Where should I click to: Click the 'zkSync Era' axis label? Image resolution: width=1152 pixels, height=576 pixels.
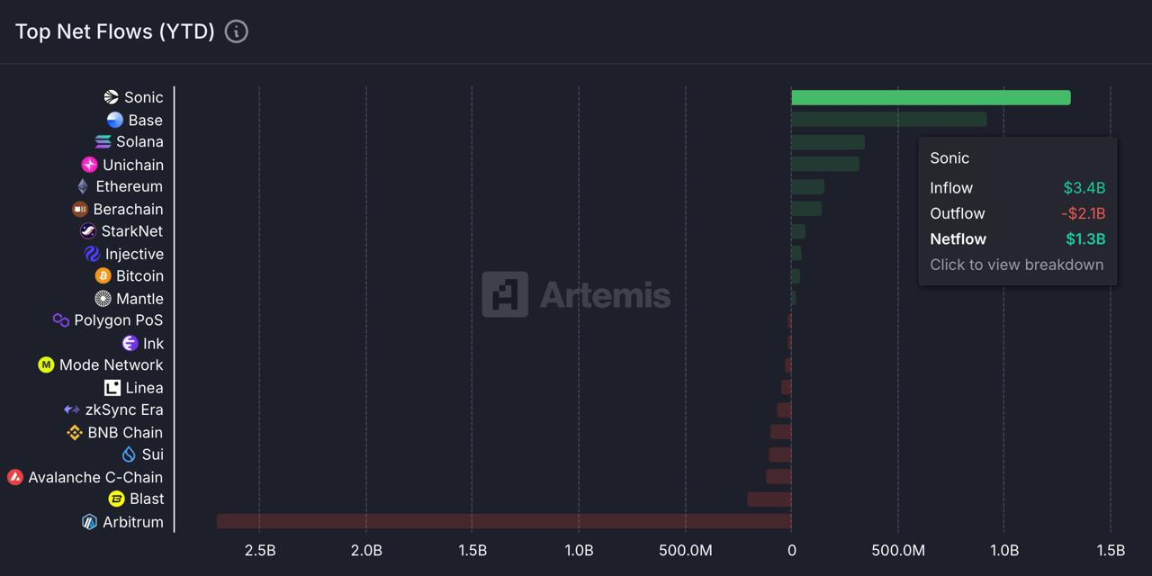point(124,409)
